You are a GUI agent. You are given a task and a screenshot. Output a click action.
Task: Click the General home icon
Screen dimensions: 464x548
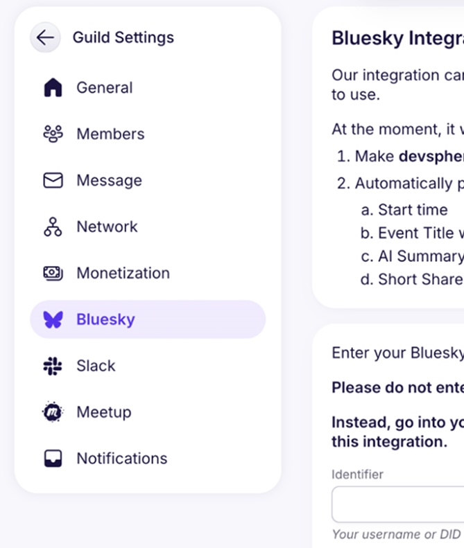(53, 88)
